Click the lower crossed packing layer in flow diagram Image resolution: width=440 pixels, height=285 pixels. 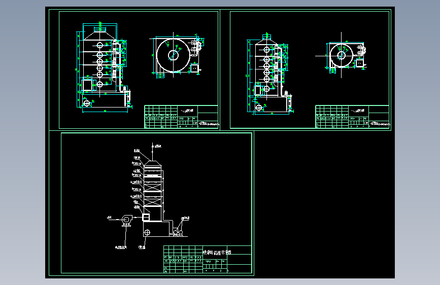(x=152, y=202)
